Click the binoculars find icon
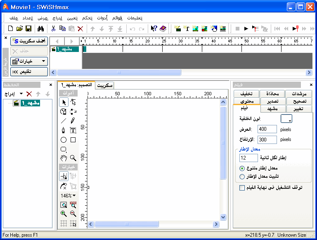 (40, 28)
